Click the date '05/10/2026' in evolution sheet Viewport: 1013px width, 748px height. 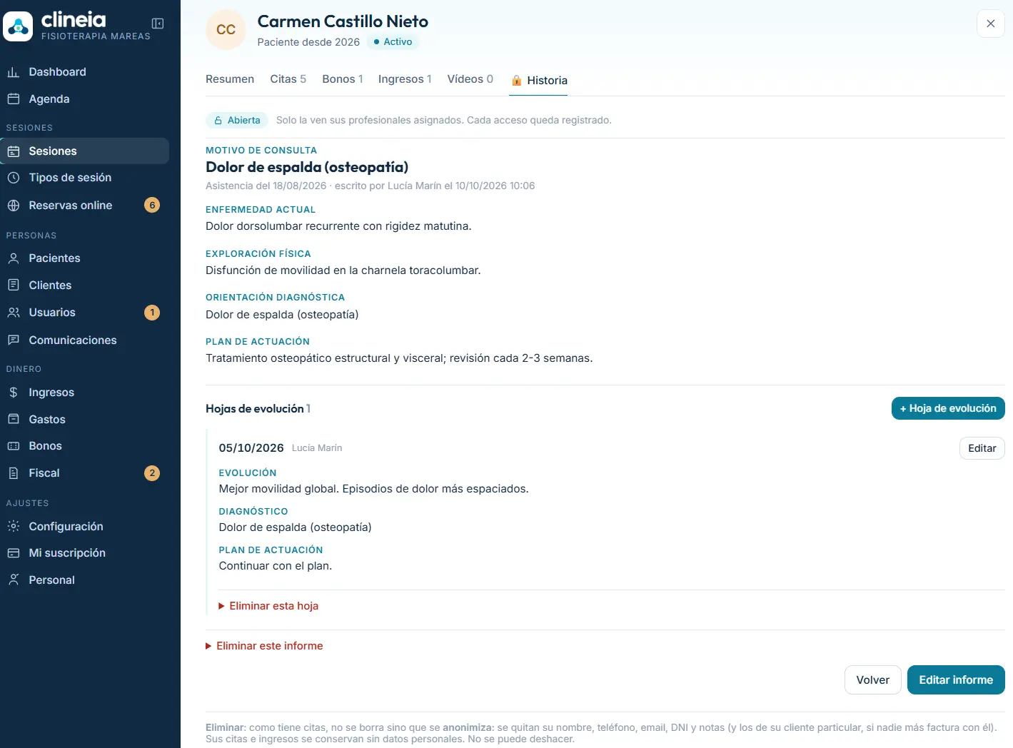251,448
